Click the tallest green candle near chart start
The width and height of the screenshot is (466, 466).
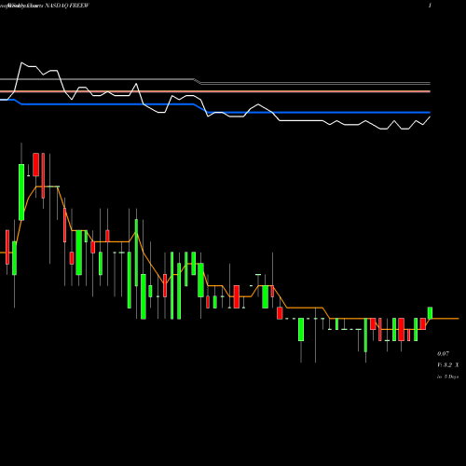(21, 192)
